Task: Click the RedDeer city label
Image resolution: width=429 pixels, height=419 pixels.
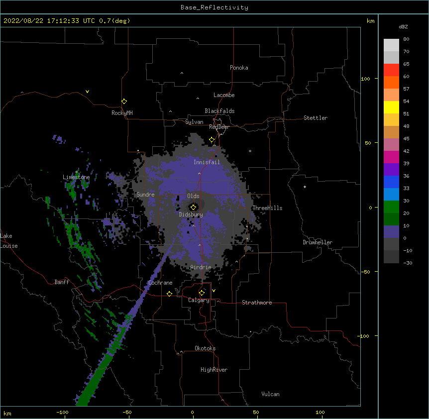Action: pos(219,127)
